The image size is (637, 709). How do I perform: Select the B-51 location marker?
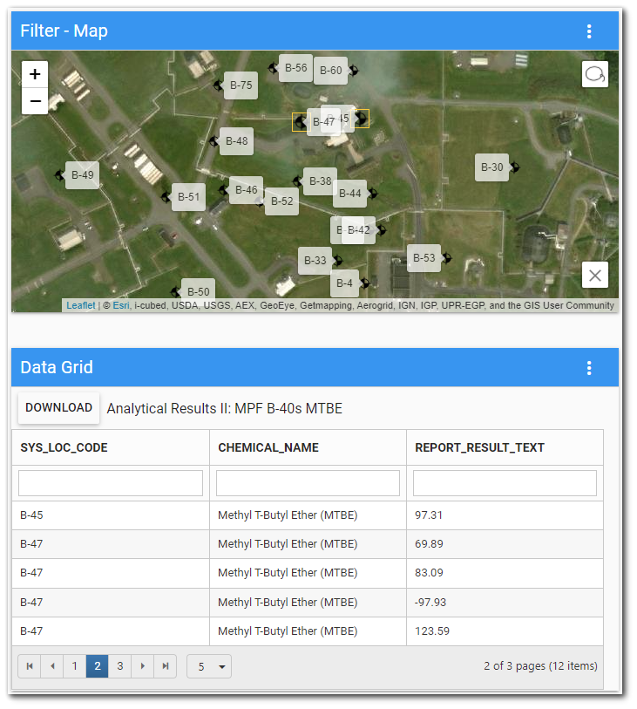point(166,197)
